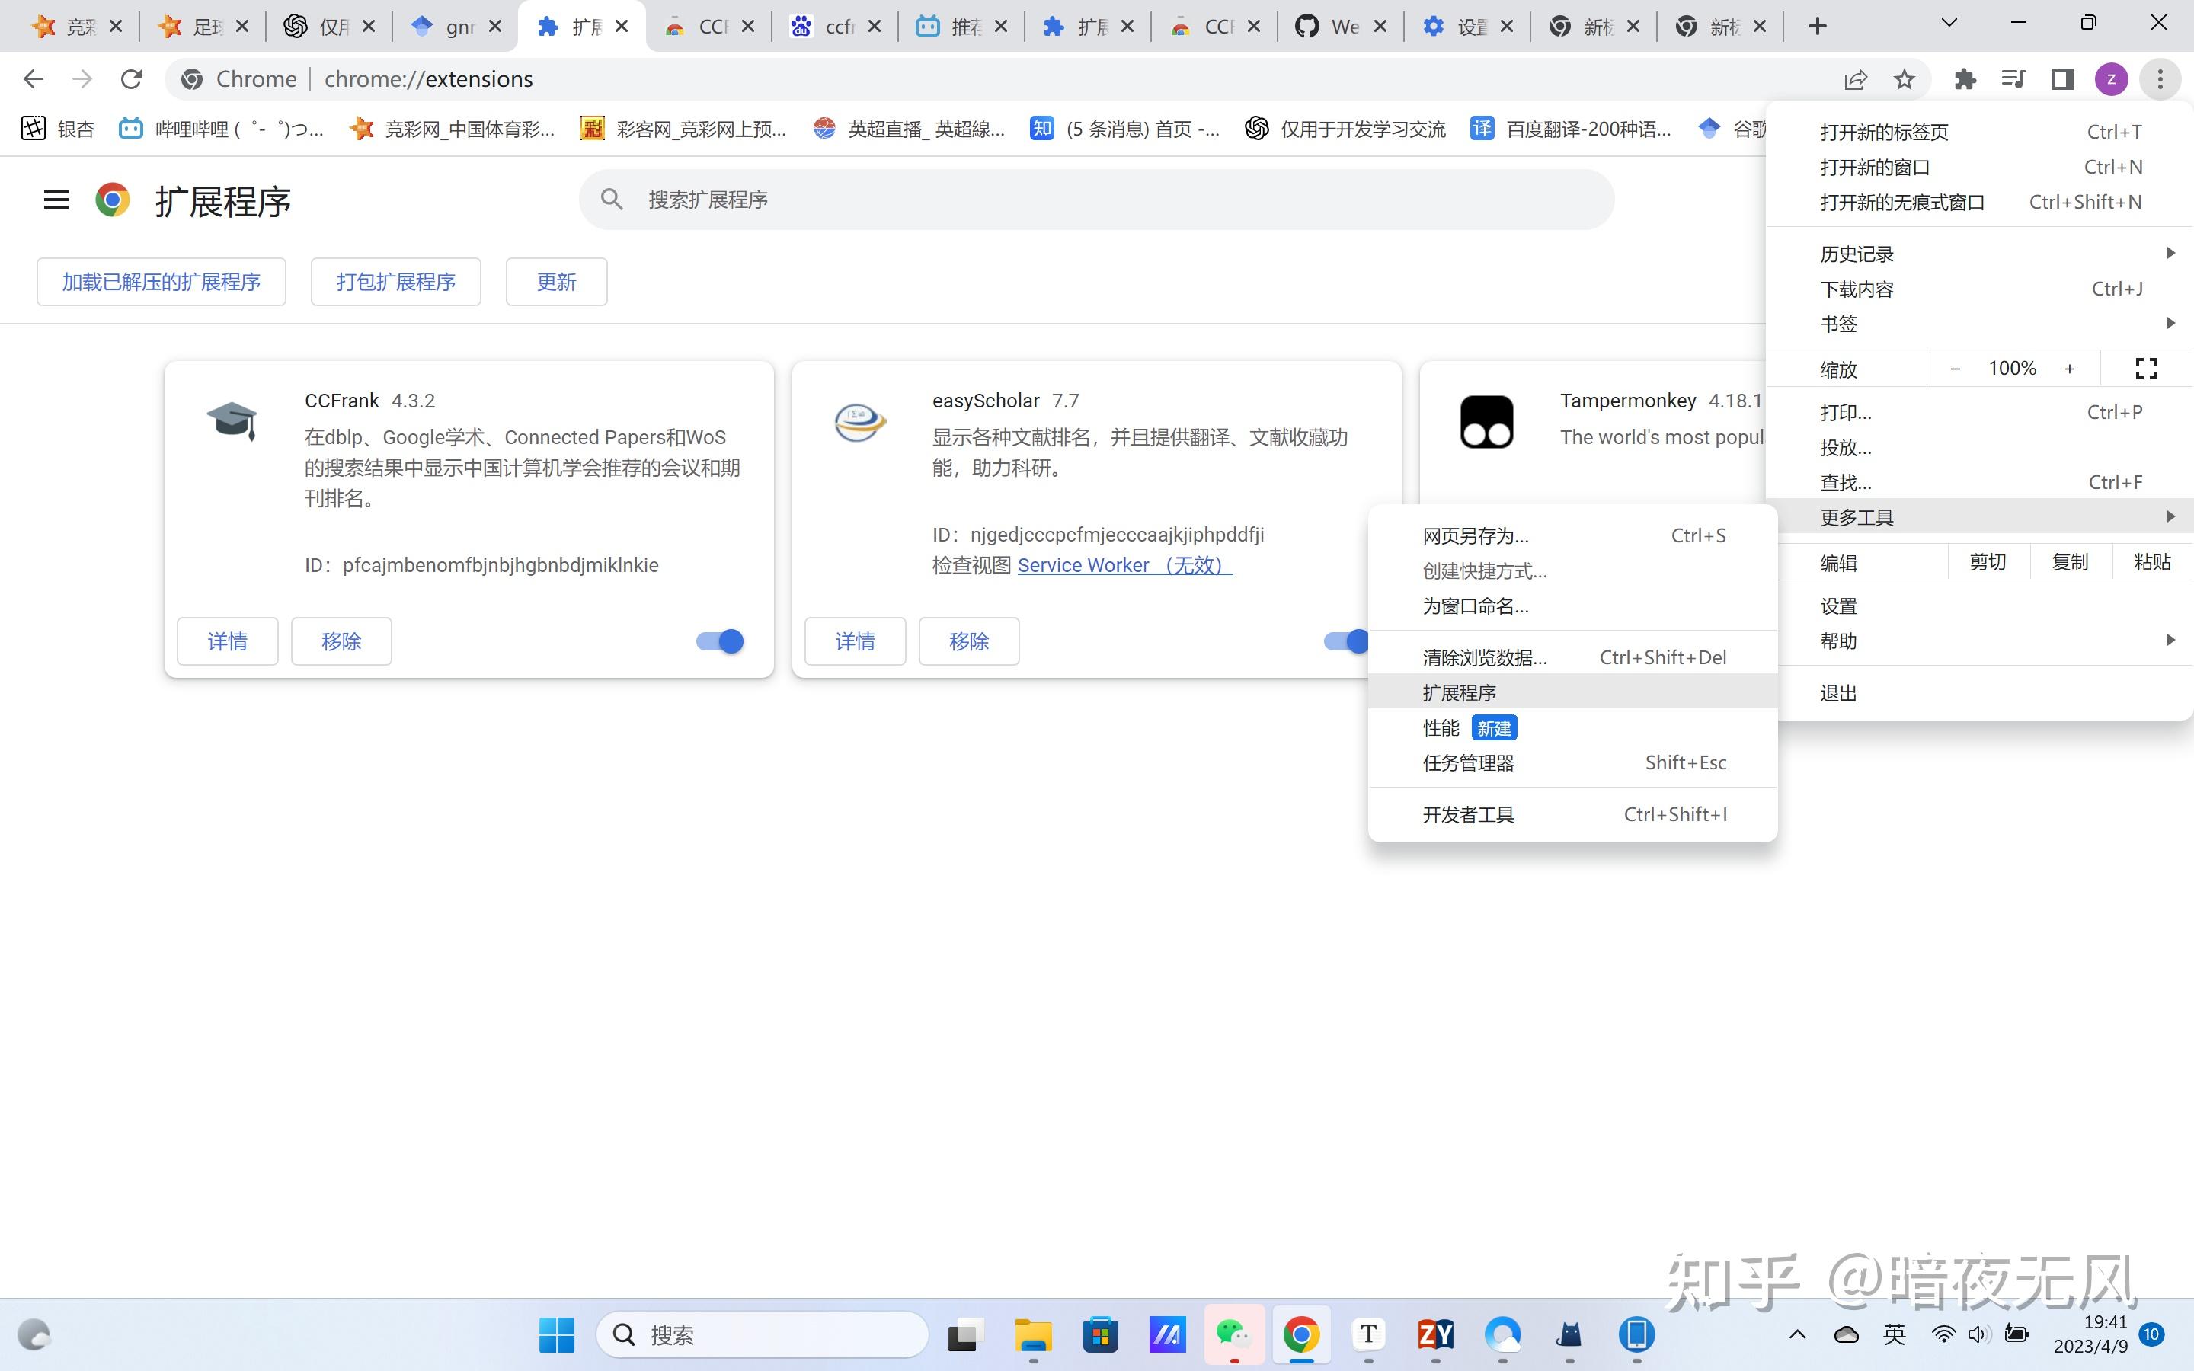Click the three-dot Chrome menu button

pos(2160,80)
